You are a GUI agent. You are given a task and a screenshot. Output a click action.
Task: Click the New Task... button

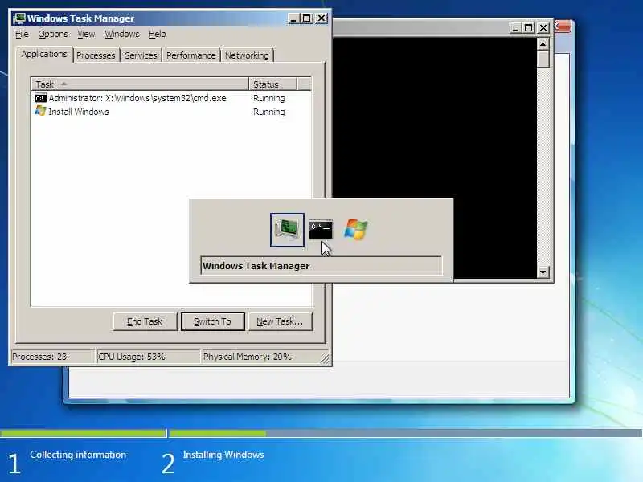tap(280, 321)
